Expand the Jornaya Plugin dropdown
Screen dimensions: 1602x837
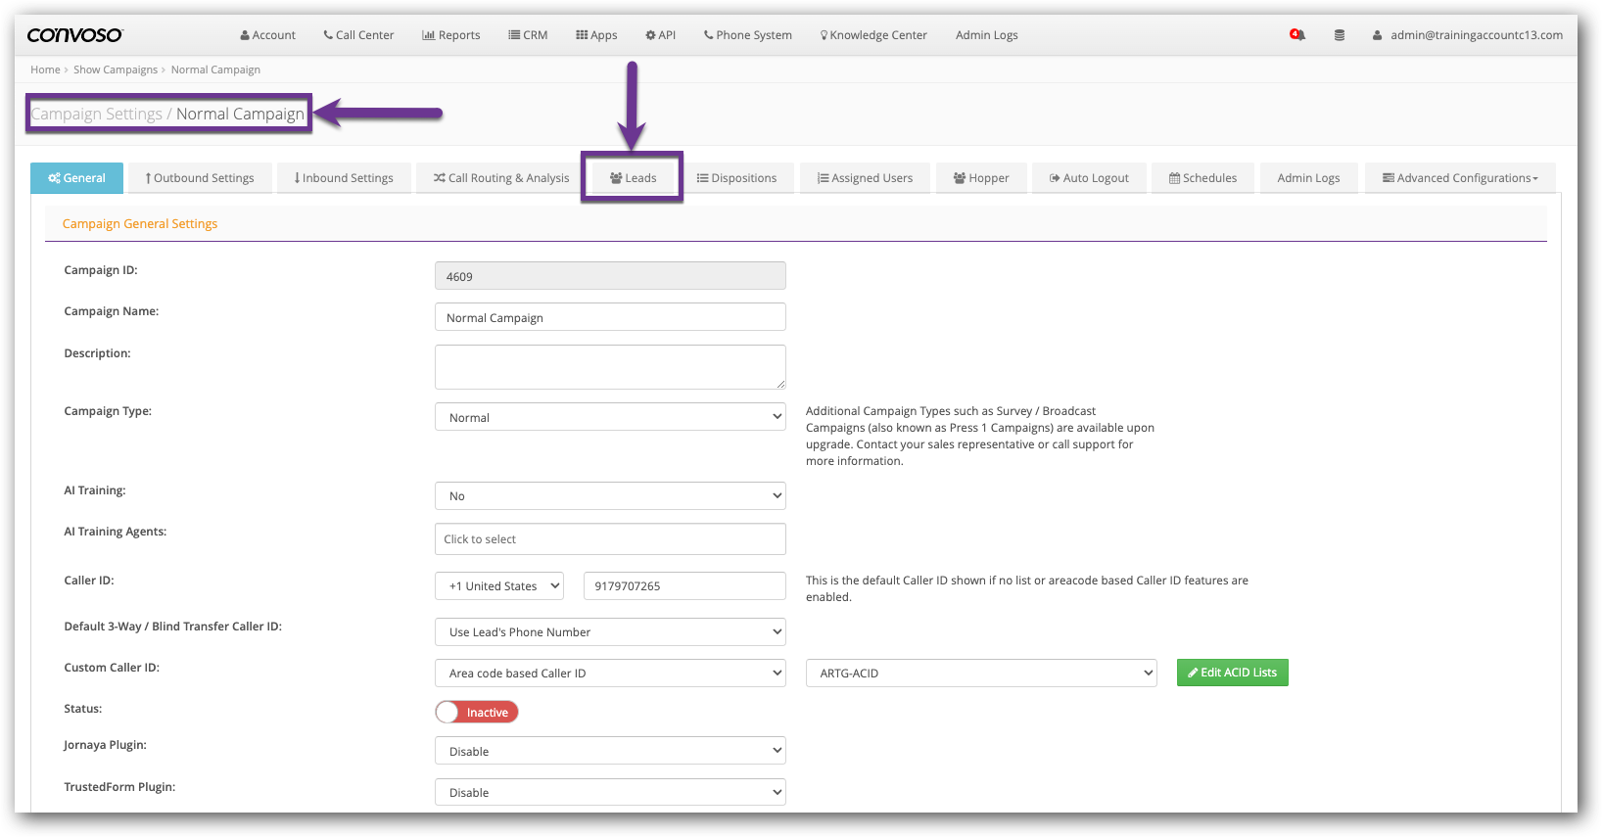610,752
